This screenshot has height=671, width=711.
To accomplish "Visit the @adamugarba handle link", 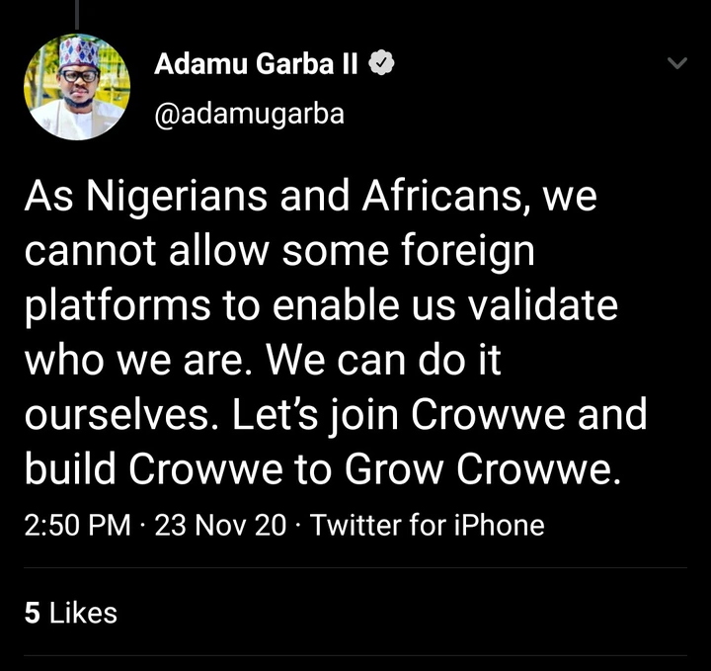I will click(x=249, y=114).
